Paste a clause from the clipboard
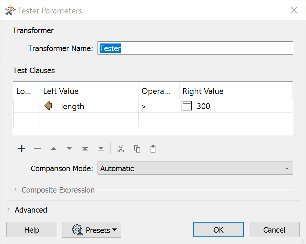 coord(153,148)
